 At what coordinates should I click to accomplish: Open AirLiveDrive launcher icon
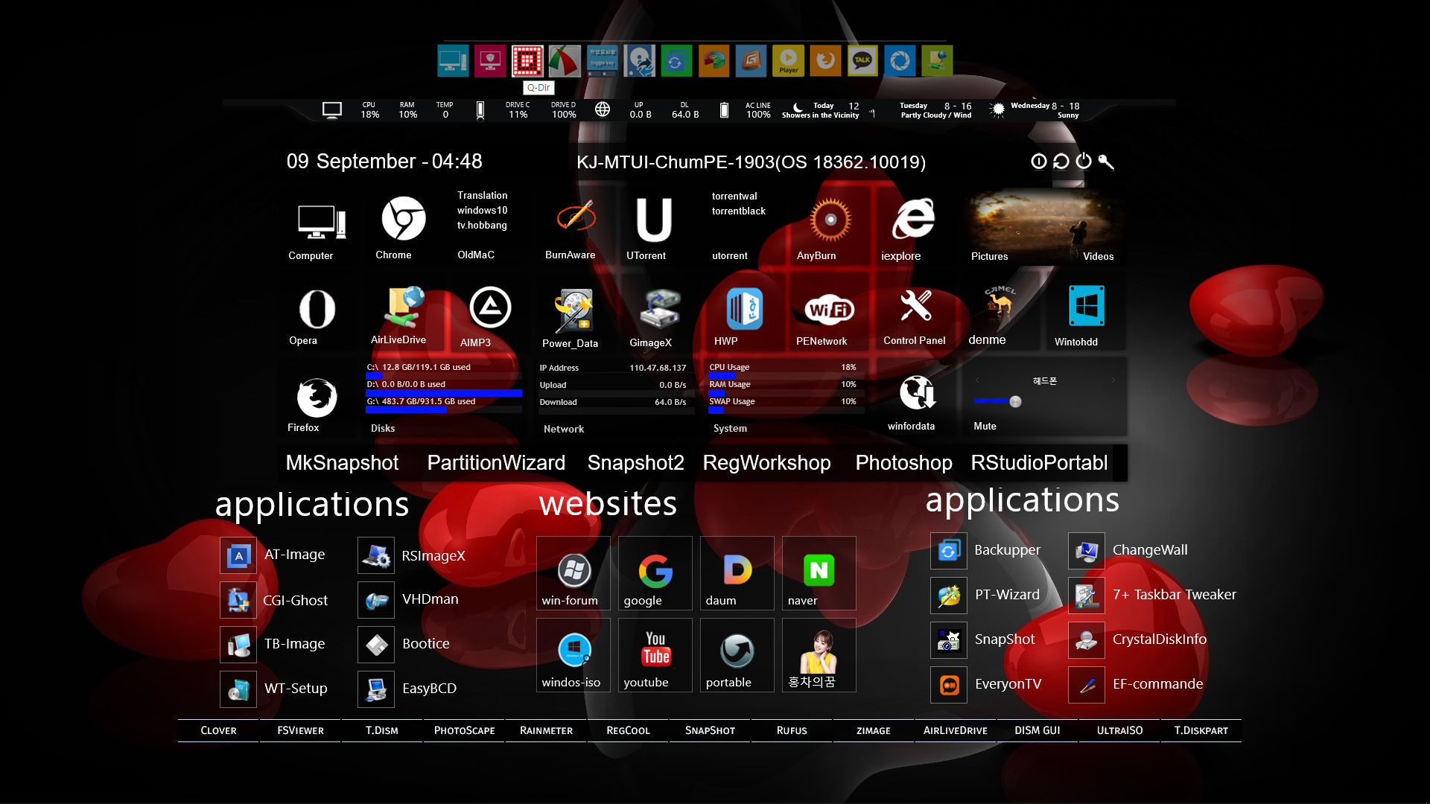point(403,307)
